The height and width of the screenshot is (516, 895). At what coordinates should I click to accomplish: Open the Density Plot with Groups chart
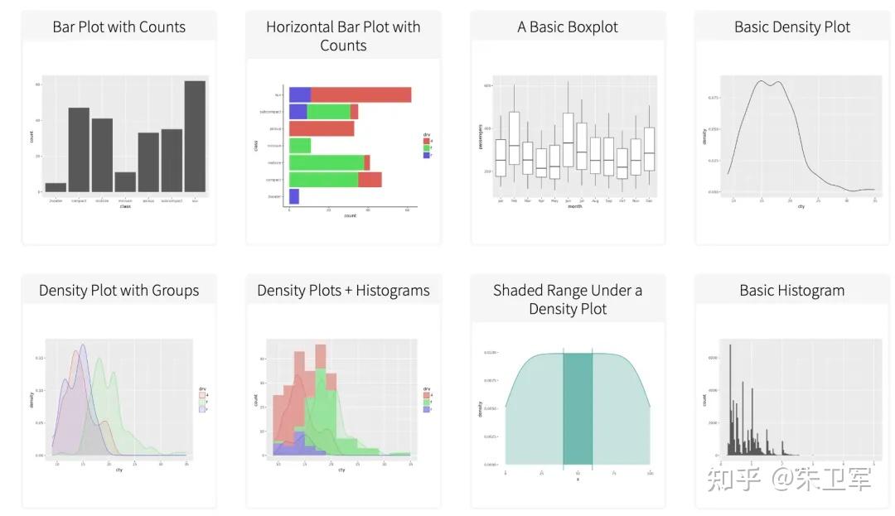click(119, 405)
